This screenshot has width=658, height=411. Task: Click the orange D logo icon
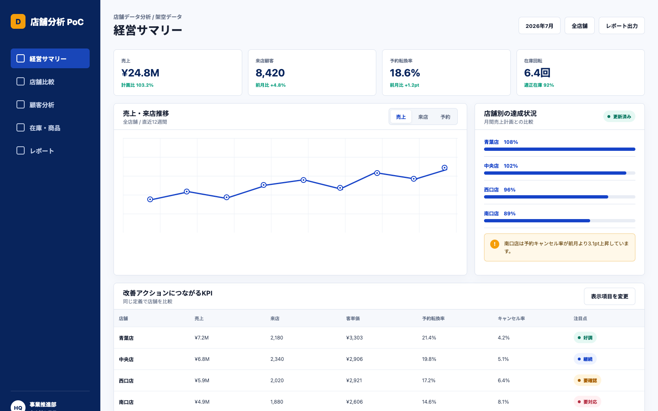point(18,21)
